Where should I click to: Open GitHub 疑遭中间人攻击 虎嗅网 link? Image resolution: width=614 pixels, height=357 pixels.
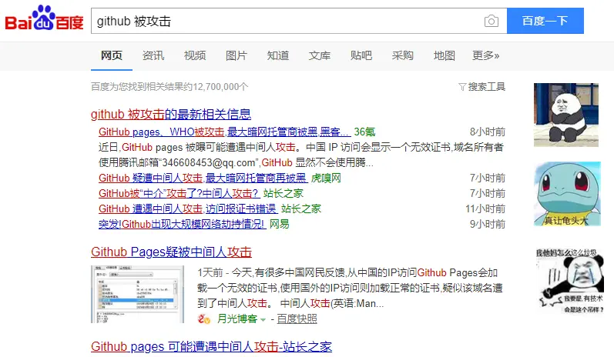(203, 178)
